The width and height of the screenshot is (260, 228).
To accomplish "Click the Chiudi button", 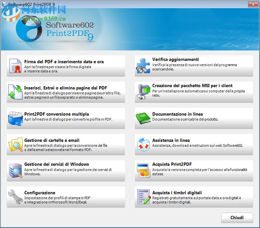I will pos(237,218).
